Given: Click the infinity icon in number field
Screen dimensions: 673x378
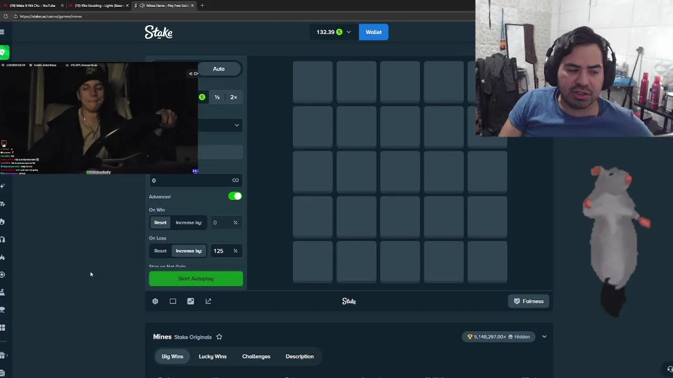Looking at the screenshot, I should click(236, 181).
